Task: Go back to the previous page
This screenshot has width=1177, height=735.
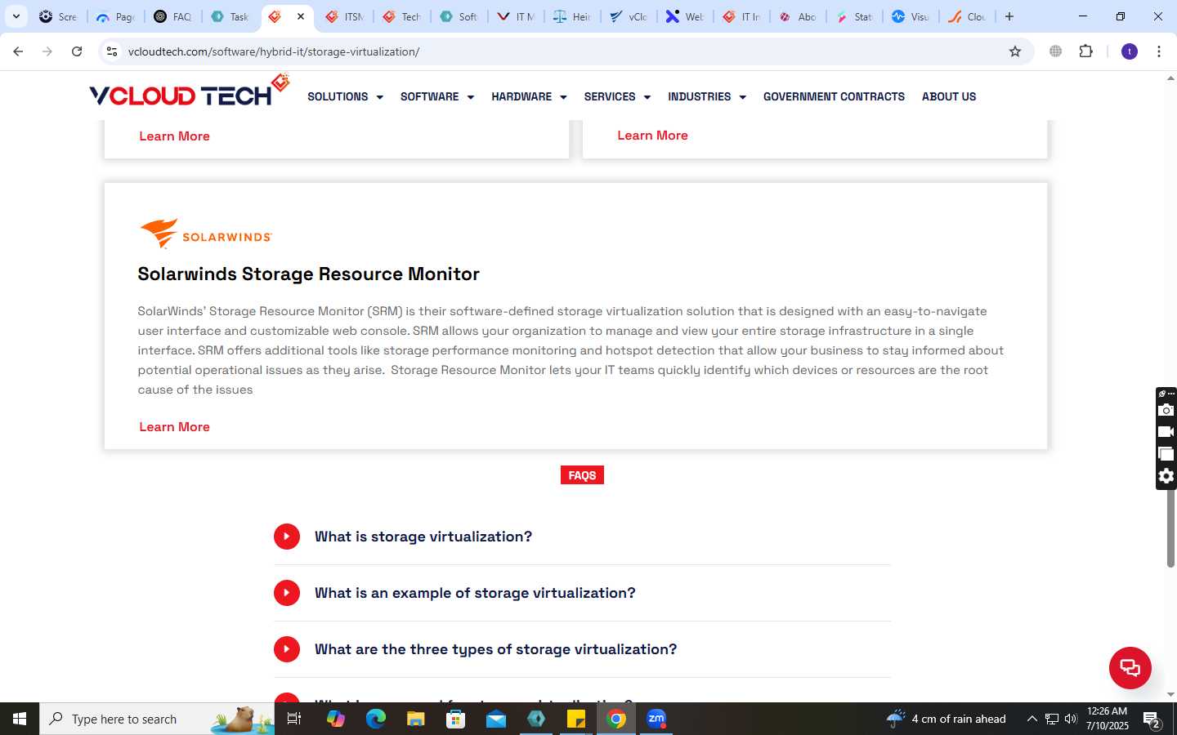Action: [18, 51]
